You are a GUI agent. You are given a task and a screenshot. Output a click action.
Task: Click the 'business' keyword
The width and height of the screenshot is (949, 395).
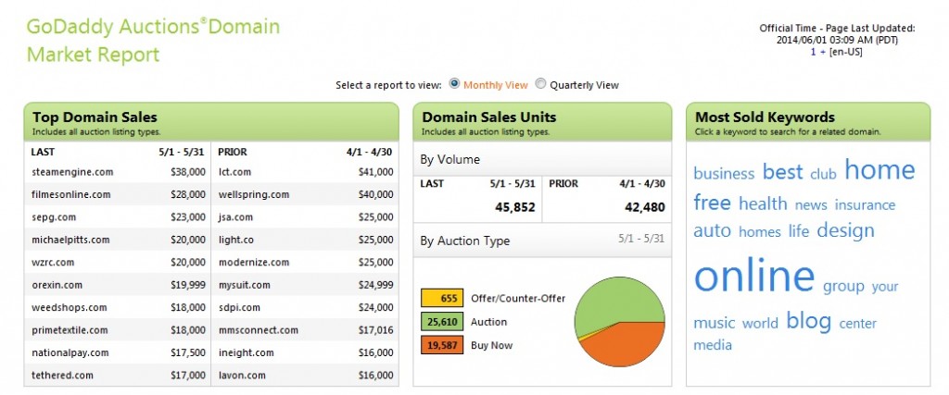point(724,173)
